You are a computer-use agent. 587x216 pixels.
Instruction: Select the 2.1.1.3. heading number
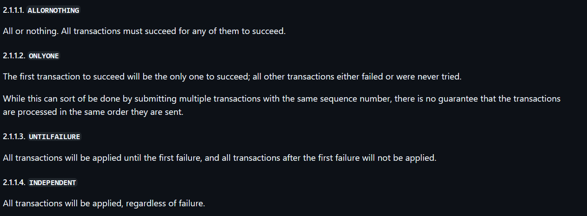[15, 137]
